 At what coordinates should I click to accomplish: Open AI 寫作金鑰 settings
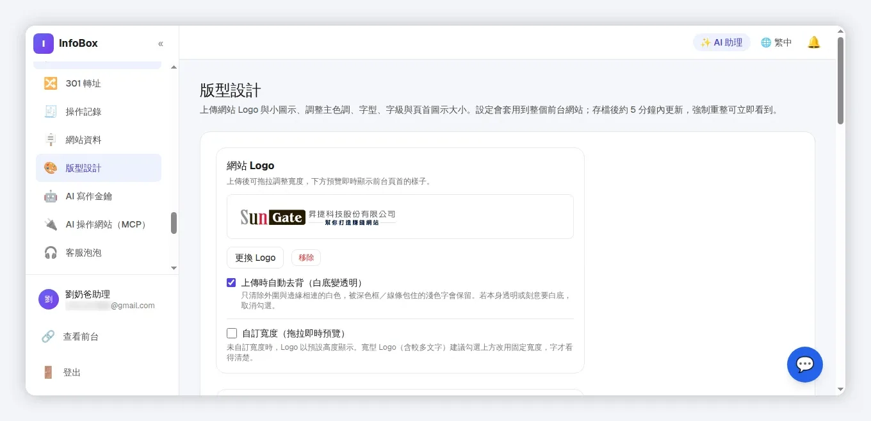coord(99,196)
